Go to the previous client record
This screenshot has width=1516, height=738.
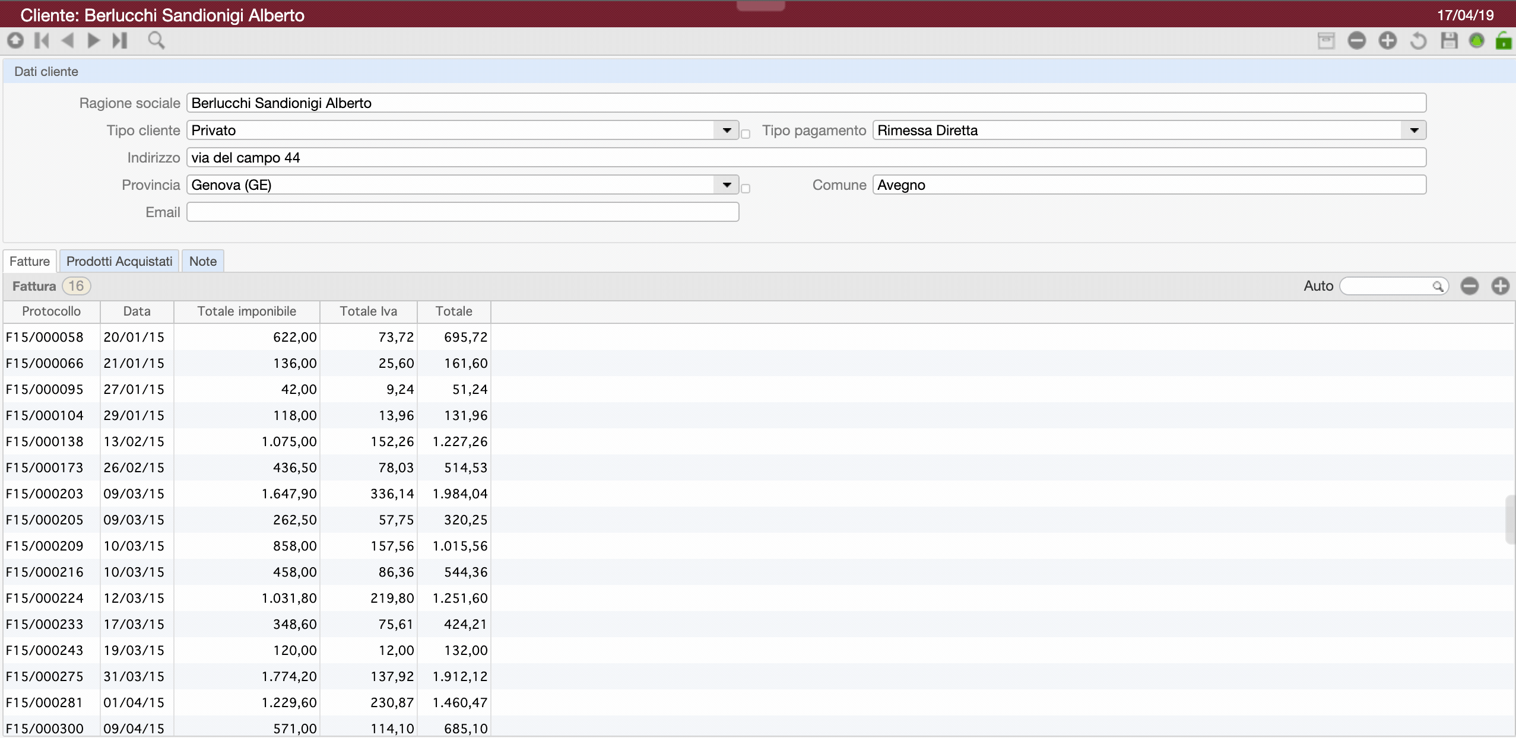(68, 40)
